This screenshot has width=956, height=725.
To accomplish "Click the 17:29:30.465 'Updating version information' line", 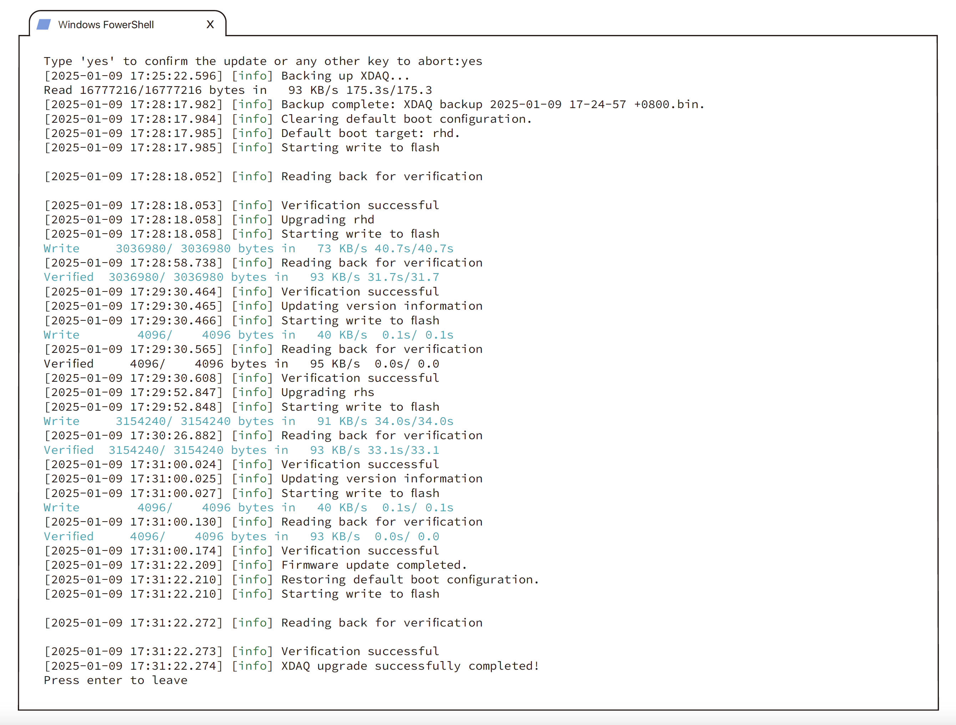I will (x=263, y=306).
